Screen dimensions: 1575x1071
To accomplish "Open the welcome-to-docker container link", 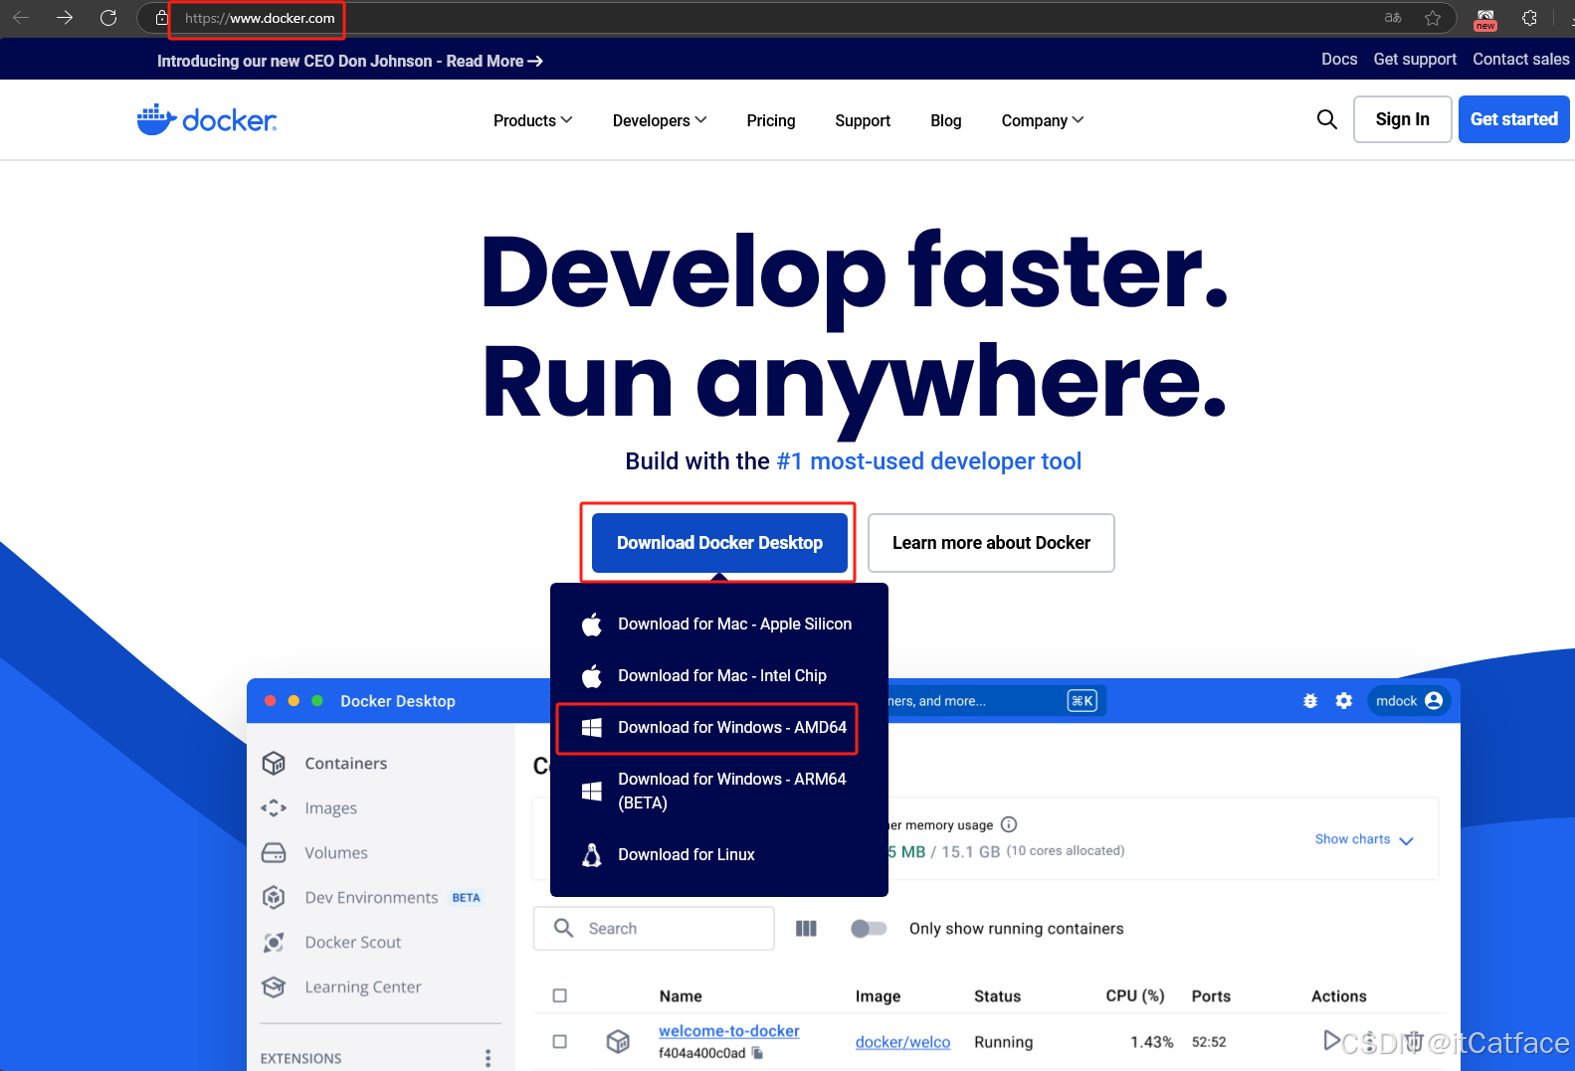I will click(x=728, y=1031).
